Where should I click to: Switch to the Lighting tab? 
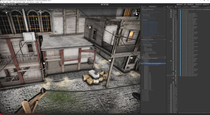[186, 7]
